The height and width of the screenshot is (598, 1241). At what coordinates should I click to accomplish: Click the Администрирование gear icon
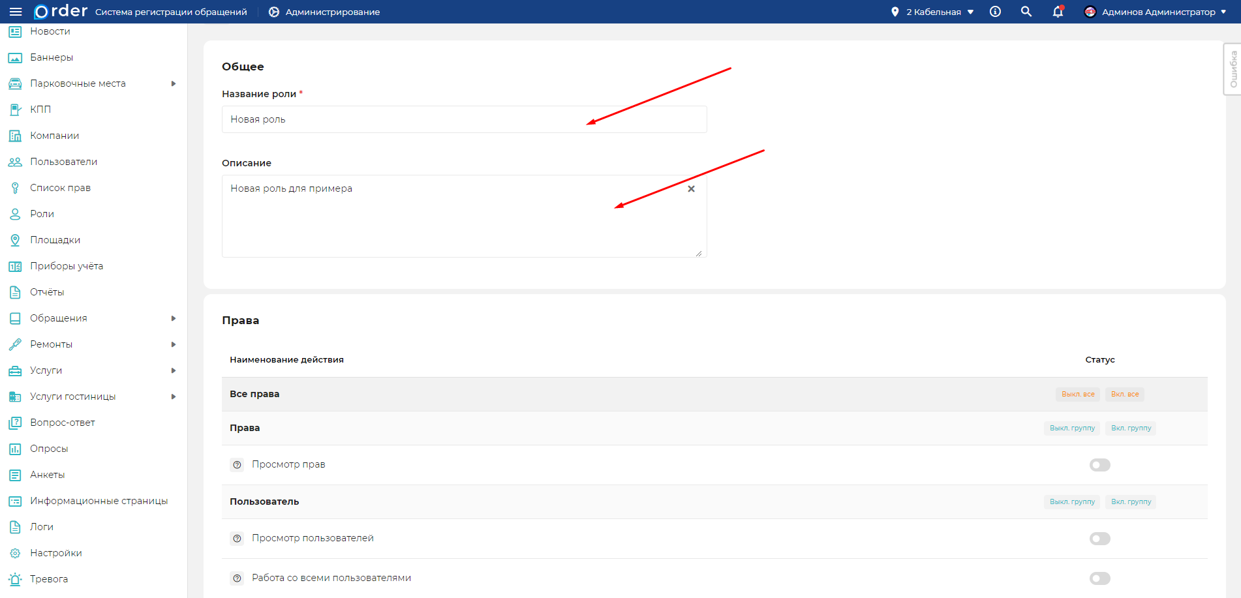274,12
